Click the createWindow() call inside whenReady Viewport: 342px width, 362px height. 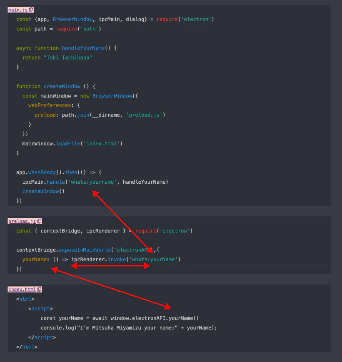point(43,191)
